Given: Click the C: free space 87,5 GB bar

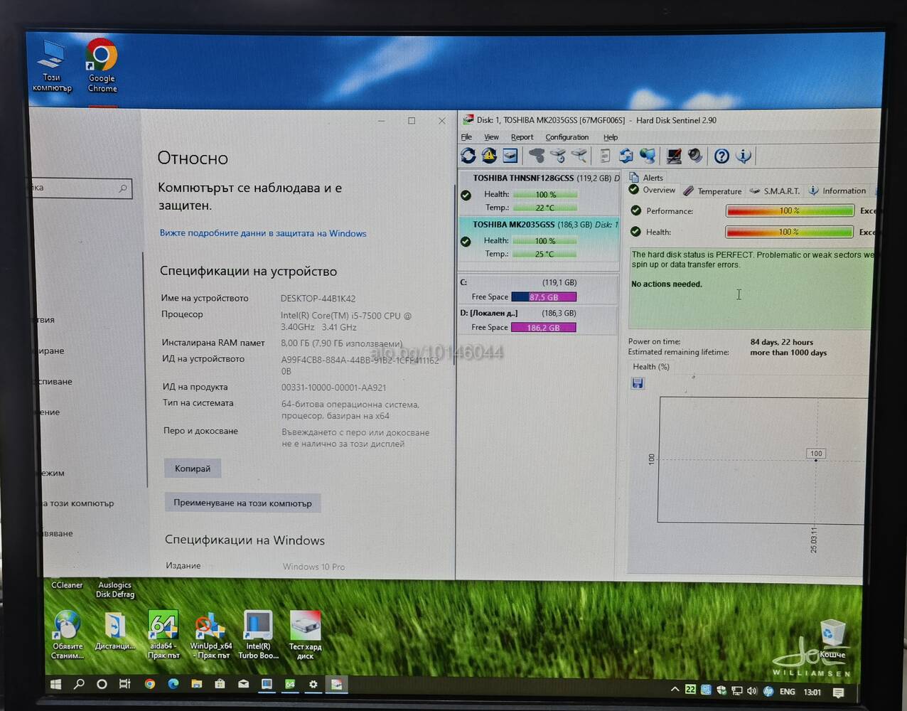Looking at the screenshot, I should point(544,297).
